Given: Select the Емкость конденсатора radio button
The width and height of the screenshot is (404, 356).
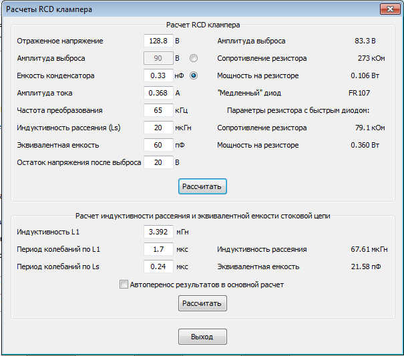Looking at the screenshot, I should pyautogui.click(x=194, y=75).
